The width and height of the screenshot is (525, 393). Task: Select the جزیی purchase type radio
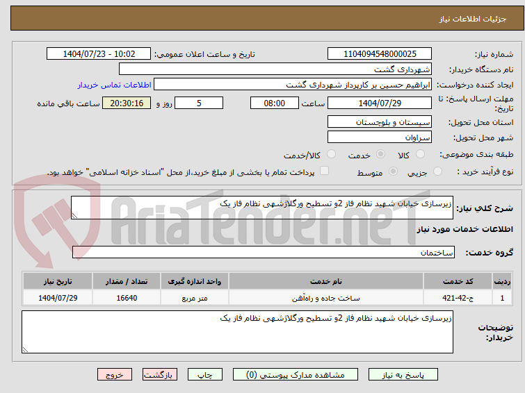(437, 172)
